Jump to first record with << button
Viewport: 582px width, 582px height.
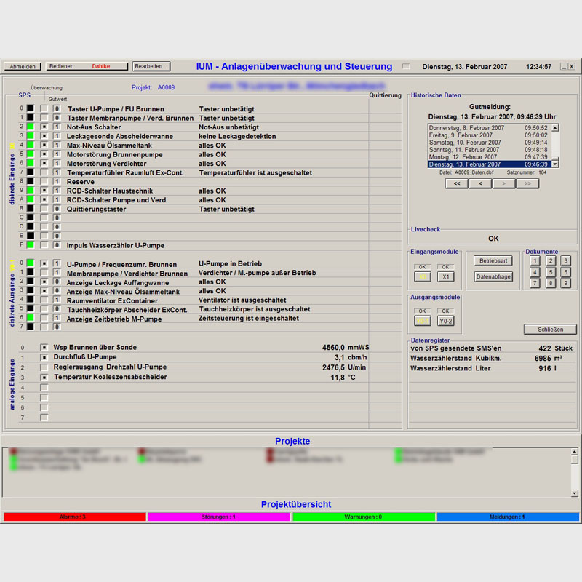(x=456, y=184)
